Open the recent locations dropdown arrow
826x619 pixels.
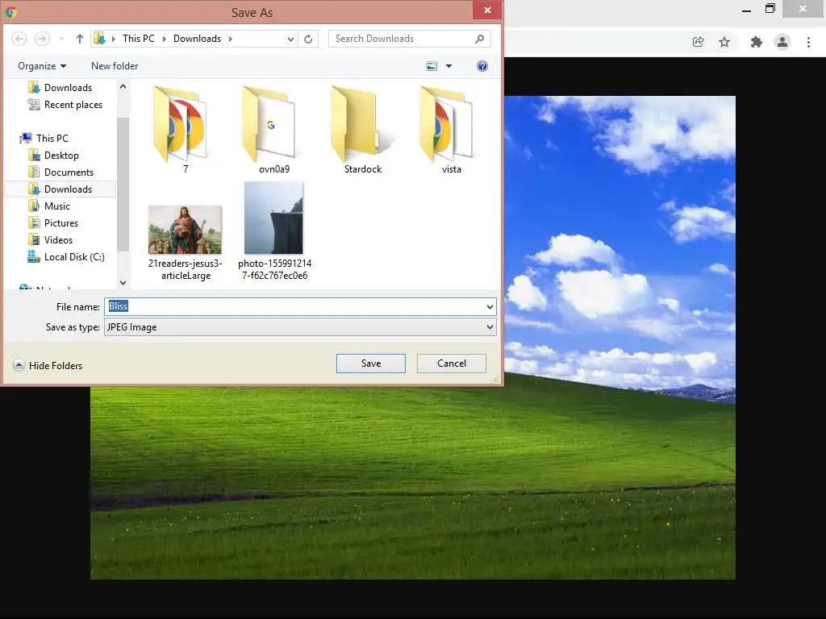click(x=61, y=39)
